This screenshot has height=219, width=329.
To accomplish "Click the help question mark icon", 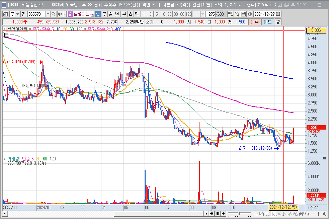I will pyautogui.click(x=304, y=5).
